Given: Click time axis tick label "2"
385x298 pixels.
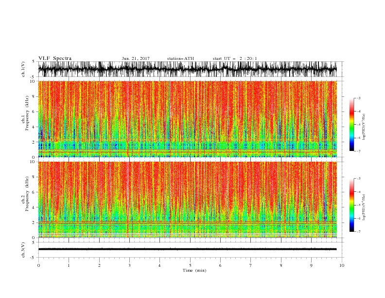Looking at the screenshot, I should (x=99, y=265).
